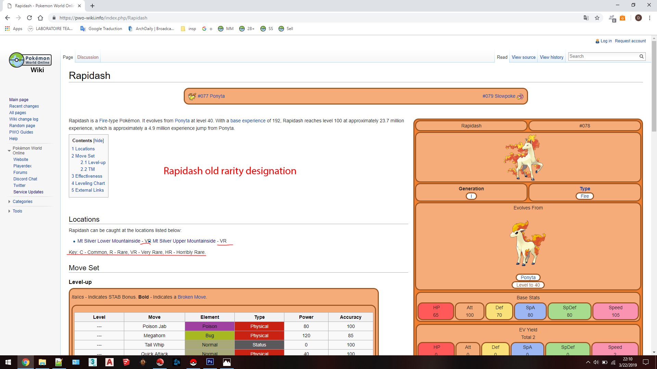Screen dimensions: 657x369
Task: Open the 28+ bookmark
Action: (247, 29)
